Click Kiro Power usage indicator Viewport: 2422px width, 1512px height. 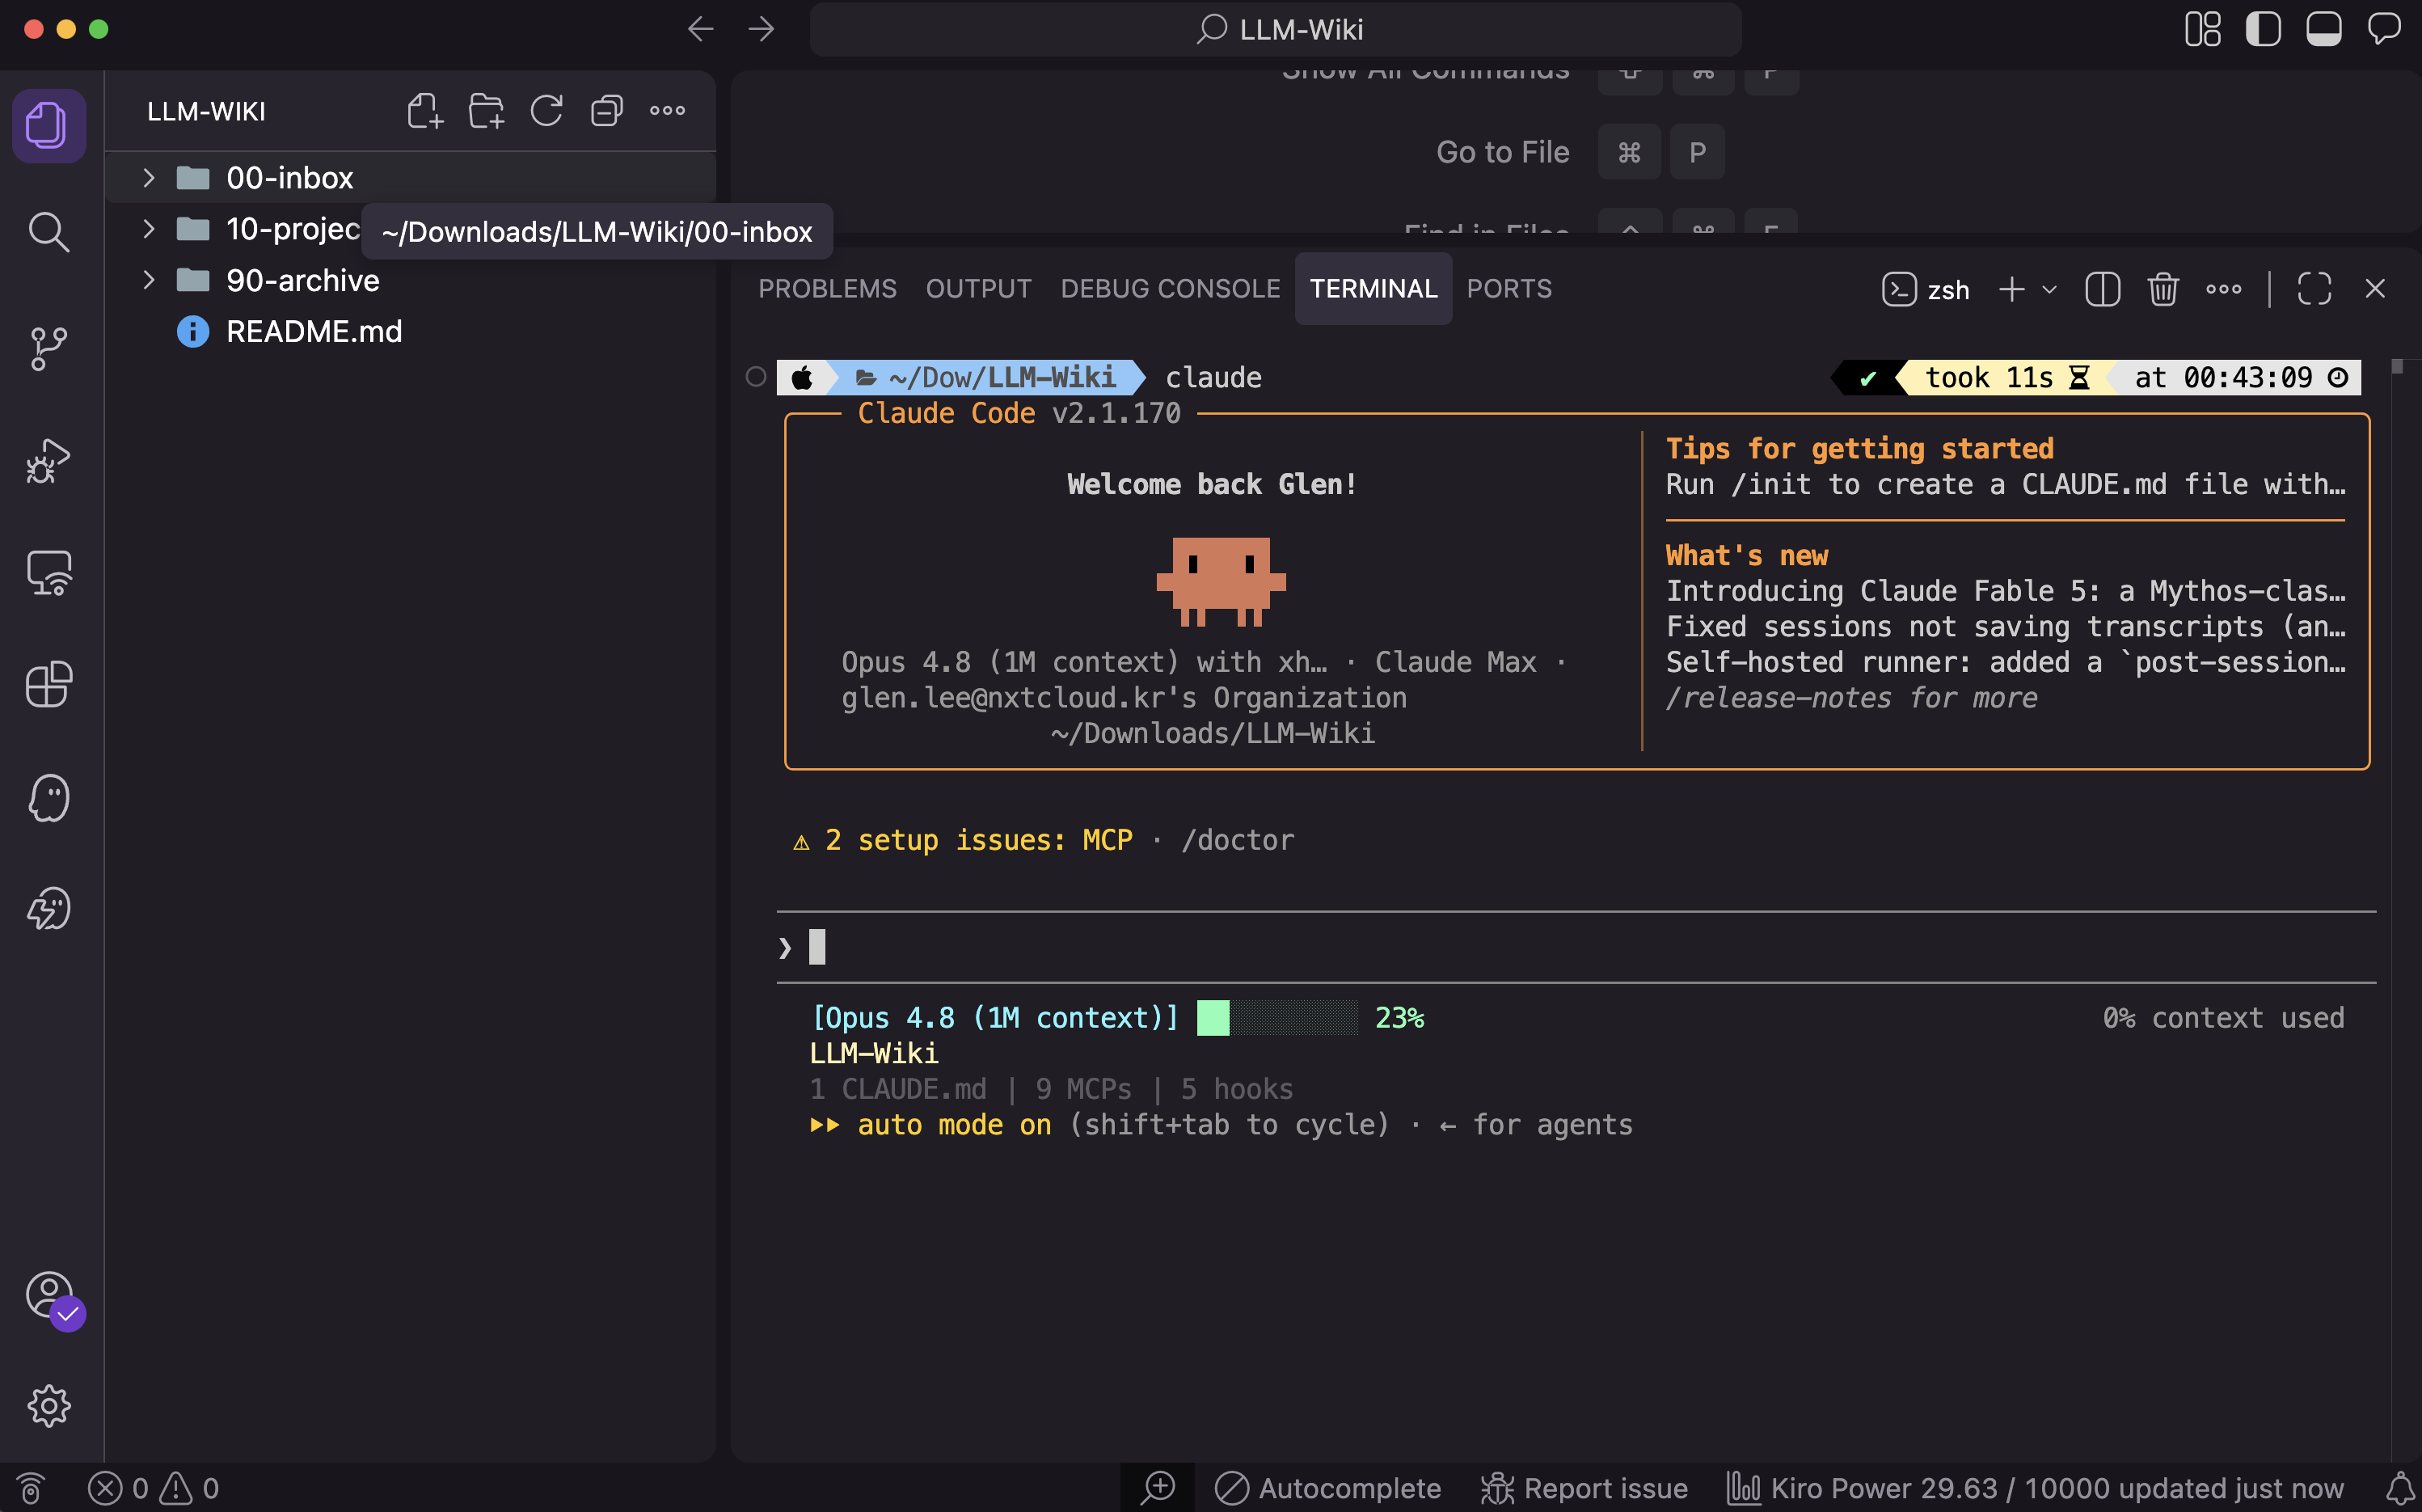[2034, 1488]
